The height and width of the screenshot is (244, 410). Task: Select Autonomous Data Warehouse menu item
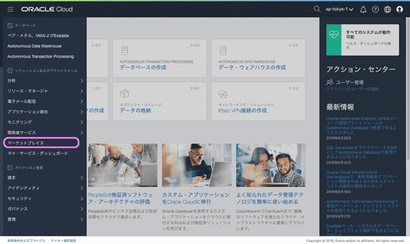[x=35, y=46]
